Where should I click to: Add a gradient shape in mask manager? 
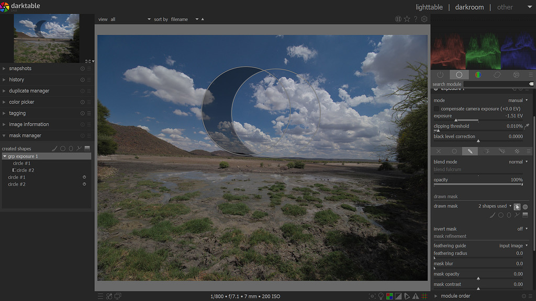pyautogui.click(x=87, y=148)
